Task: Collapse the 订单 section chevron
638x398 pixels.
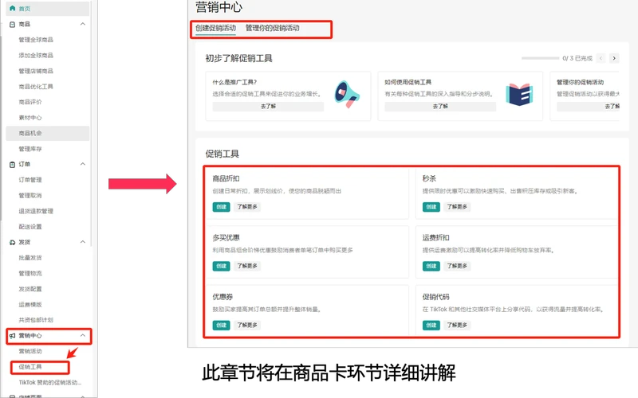Action: [x=83, y=164]
